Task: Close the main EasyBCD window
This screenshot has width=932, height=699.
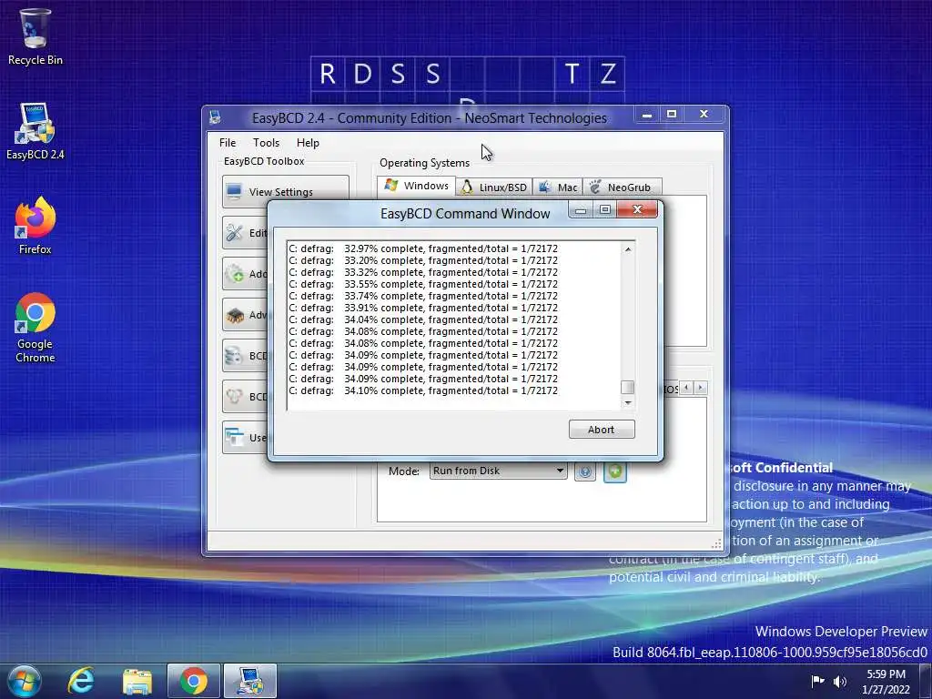Action: tap(704, 114)
